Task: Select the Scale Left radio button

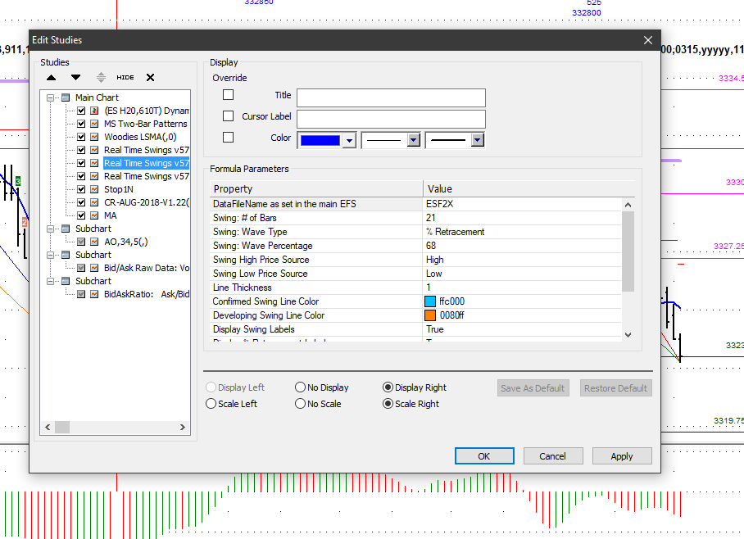Action: point(211,404)
